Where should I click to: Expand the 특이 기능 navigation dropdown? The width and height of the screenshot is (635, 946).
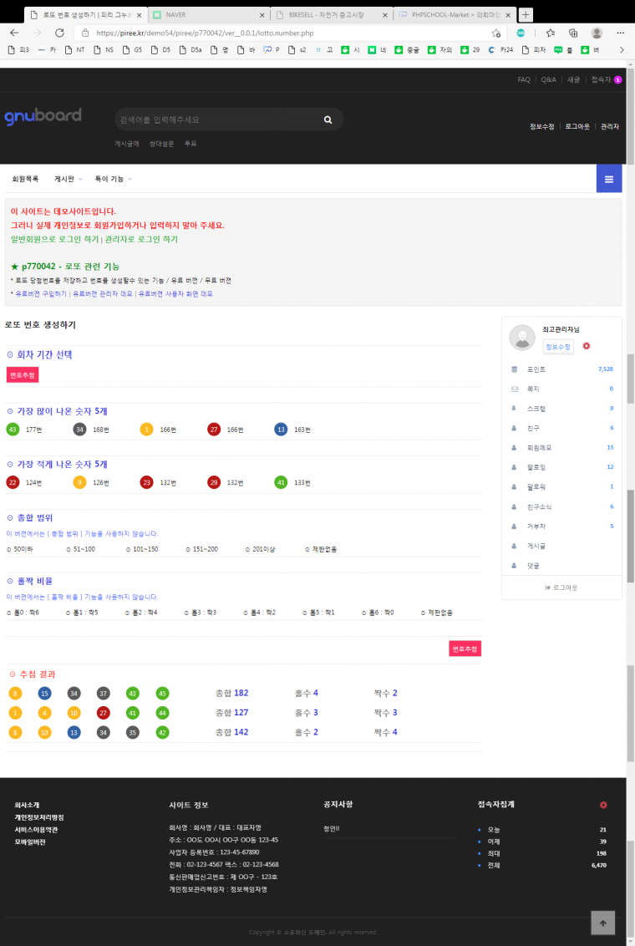113,179
